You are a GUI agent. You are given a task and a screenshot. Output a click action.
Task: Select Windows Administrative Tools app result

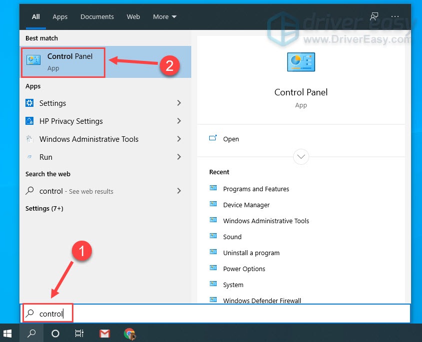pos(105,139)
